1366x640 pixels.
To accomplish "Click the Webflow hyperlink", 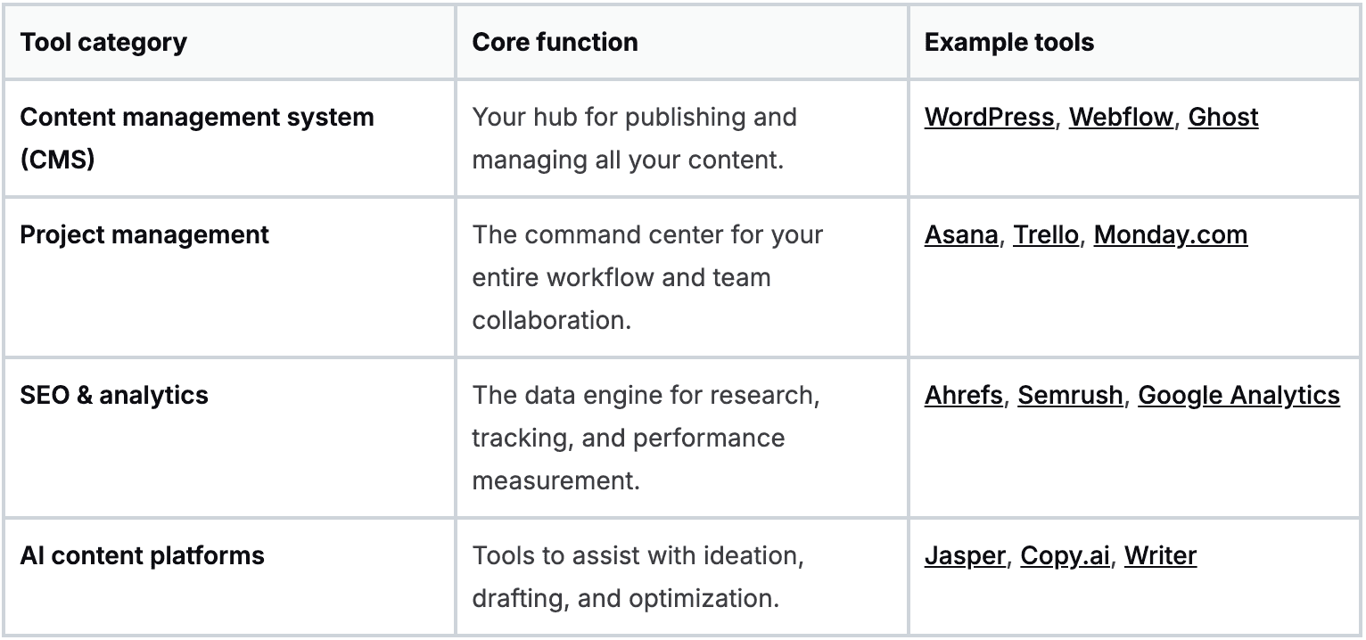I will (x=1121, y=118).
